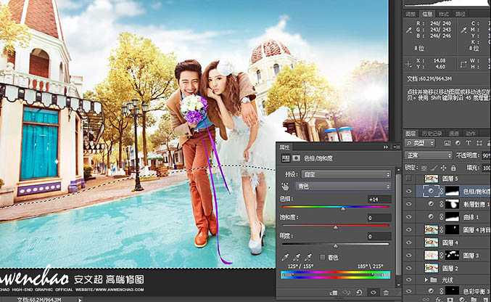Image resolution: width=491 pixels, height=302 pixels.
Task: Select the 色相/饱和度 layer mask thumbnail
Action: [452, 191]
